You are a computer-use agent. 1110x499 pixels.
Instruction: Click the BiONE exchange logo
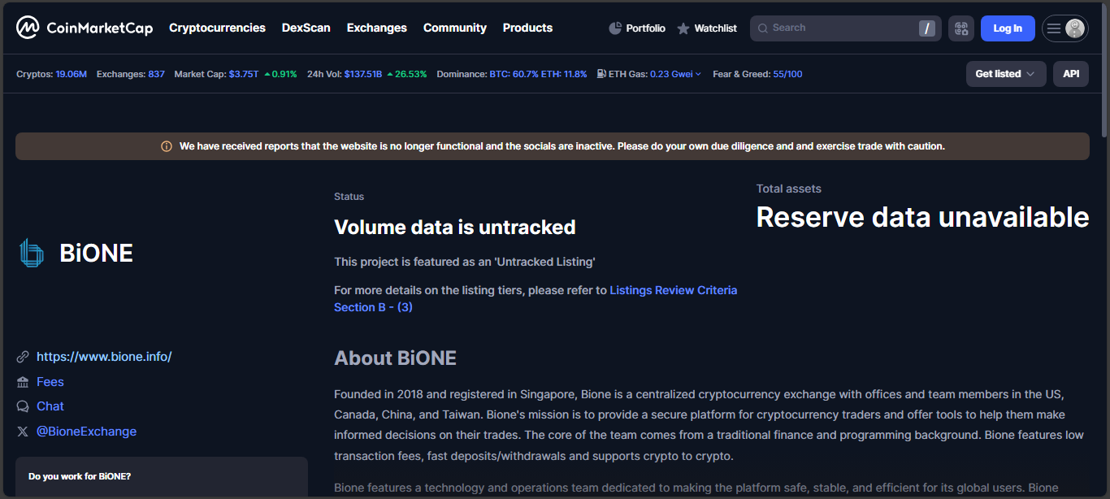tap(32, 254)
